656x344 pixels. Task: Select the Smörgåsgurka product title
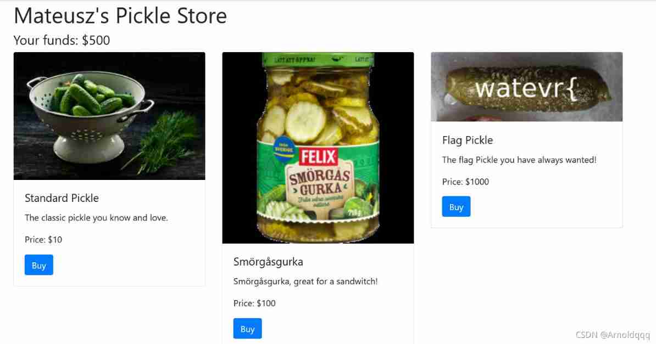click(x=268, y=262)
